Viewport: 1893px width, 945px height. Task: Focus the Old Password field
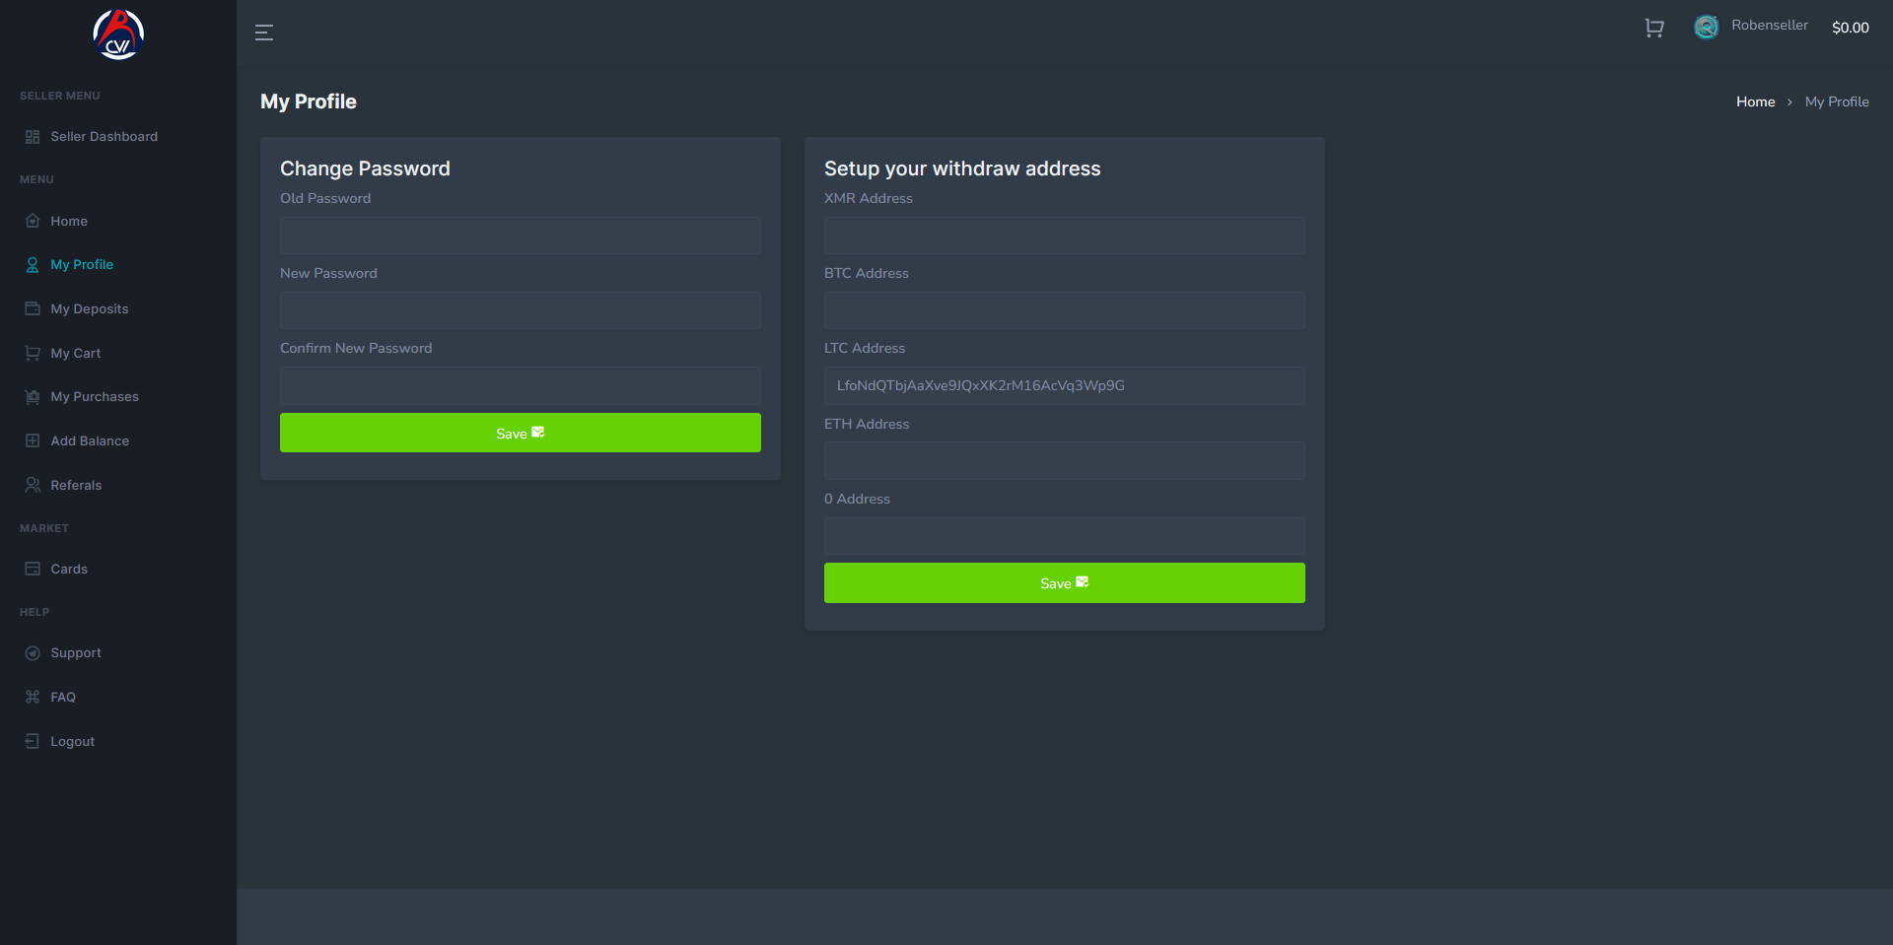(x=521, y=236)
